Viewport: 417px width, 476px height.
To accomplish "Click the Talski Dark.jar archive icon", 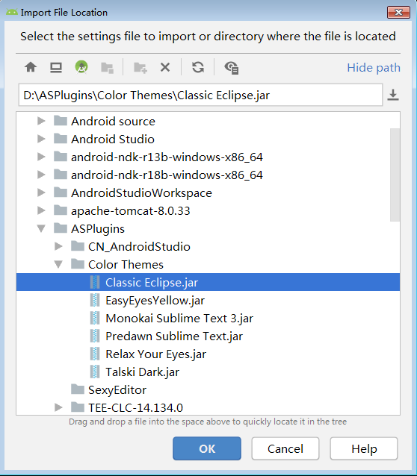I will pos(95,372).
